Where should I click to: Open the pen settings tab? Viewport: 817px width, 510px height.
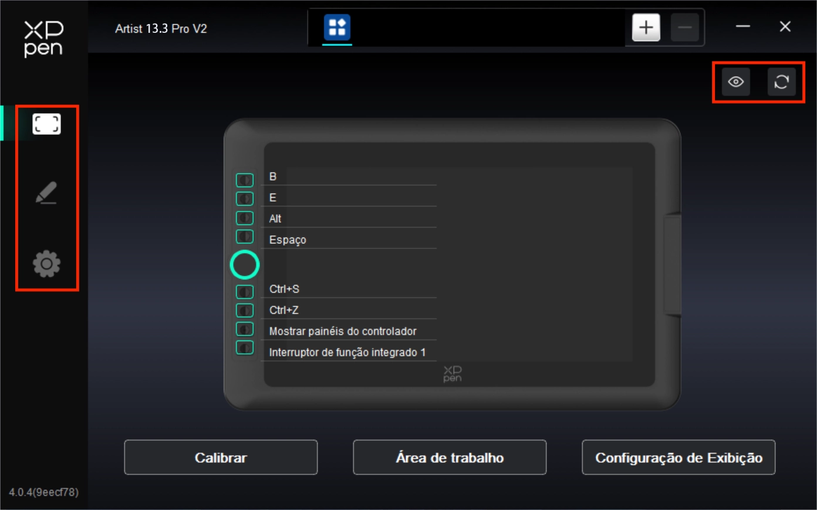pos(46,193)
